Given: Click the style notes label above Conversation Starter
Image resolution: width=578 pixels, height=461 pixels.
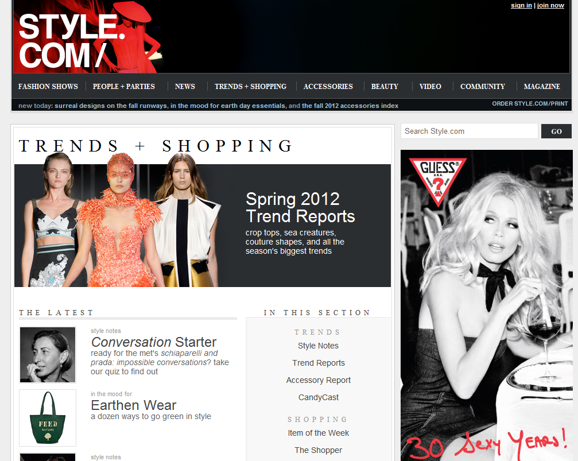Looking at the screenshot, I should [x=106, y=331].
